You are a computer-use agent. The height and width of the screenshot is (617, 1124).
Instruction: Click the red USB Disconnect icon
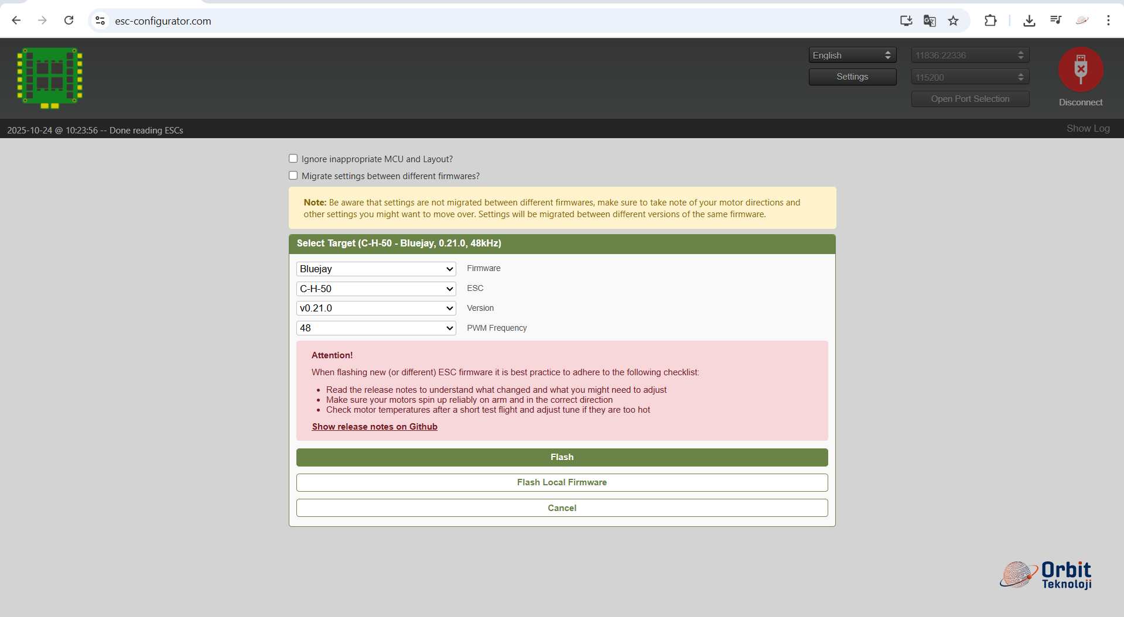1081,70
